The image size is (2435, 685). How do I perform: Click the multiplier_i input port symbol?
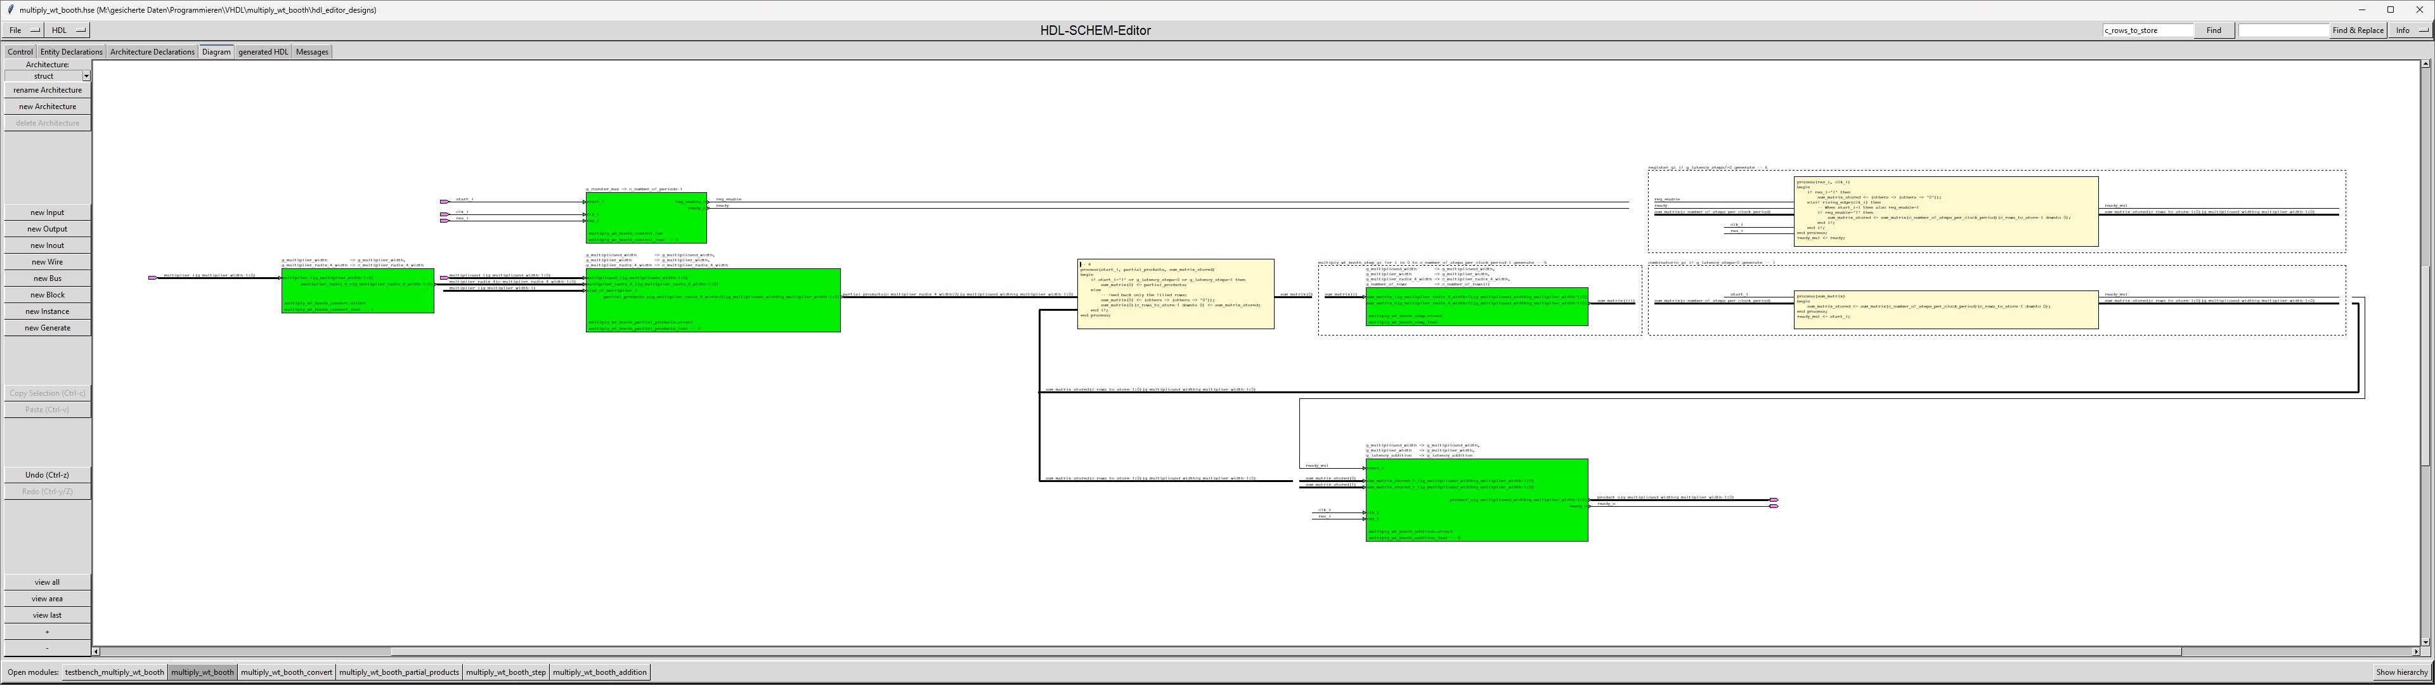(152, 277)
